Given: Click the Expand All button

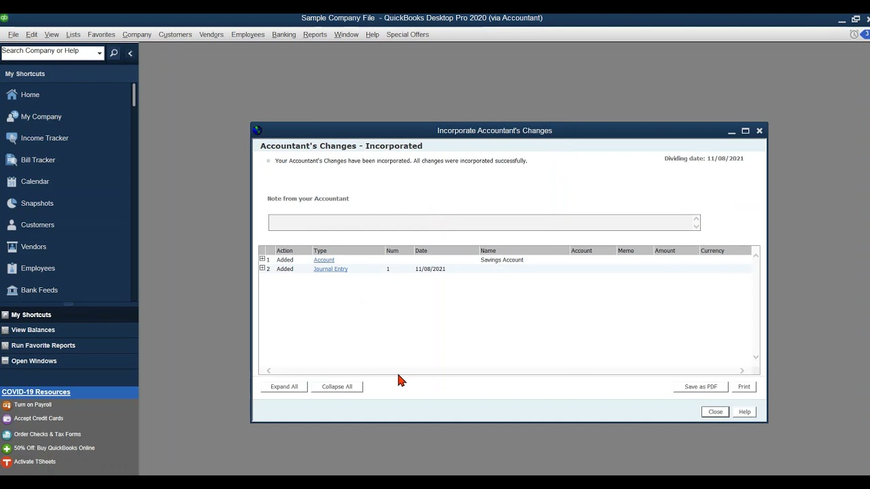Looking at the screenshot, I should (284, 386).
